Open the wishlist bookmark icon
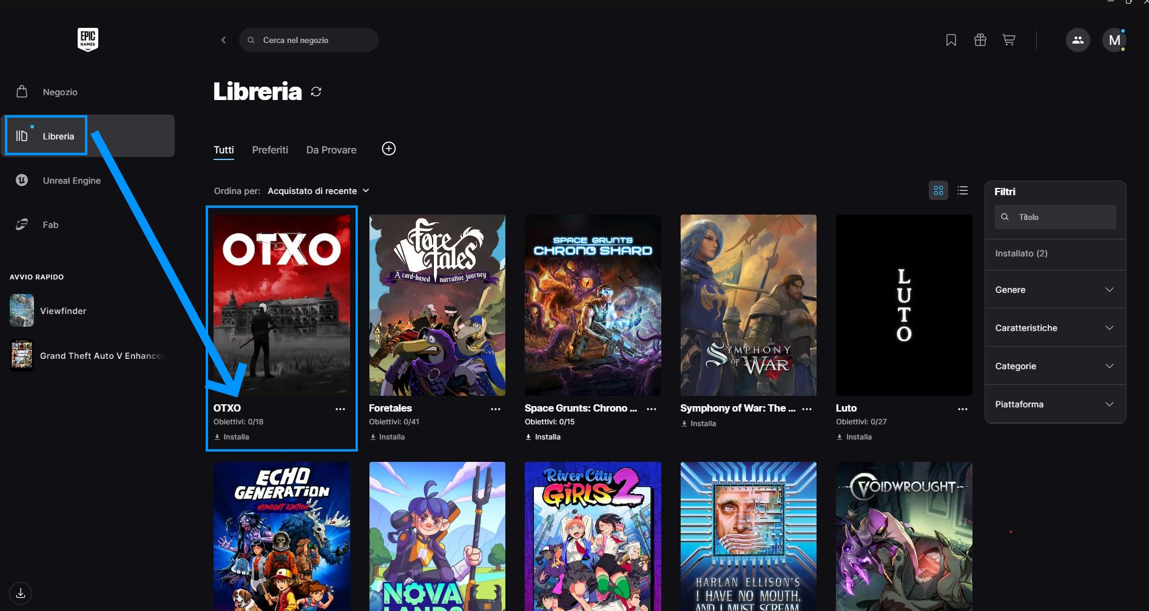The image size is (1149, 611). [951, 40]
